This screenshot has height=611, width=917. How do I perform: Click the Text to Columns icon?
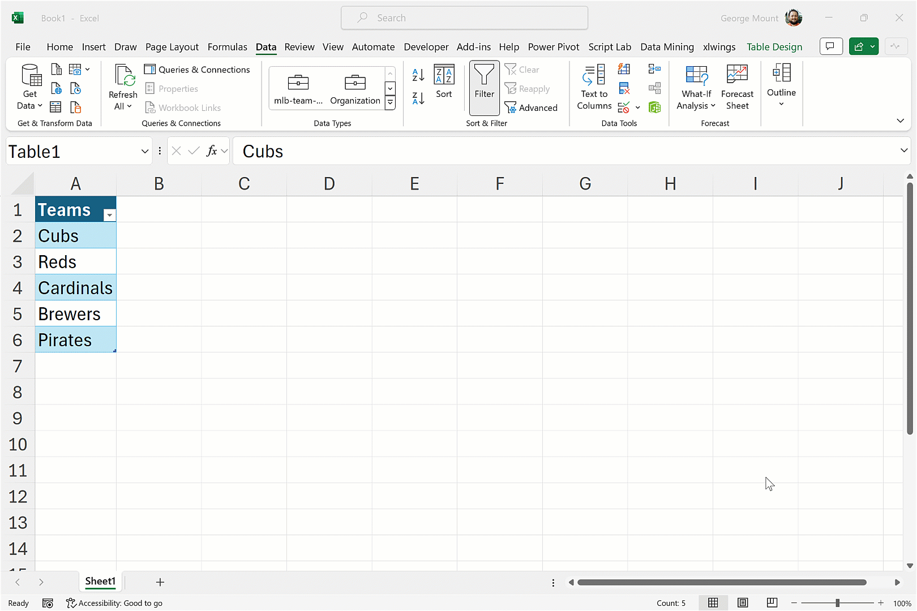tap(594, 87)
